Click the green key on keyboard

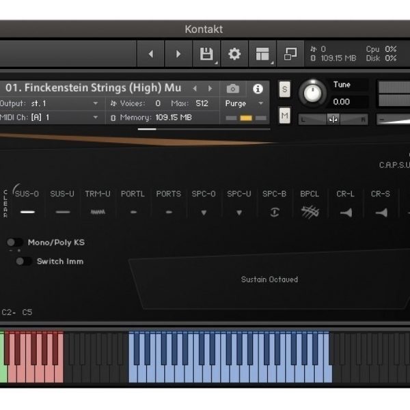pyautogui.click(x=3, y=374)
